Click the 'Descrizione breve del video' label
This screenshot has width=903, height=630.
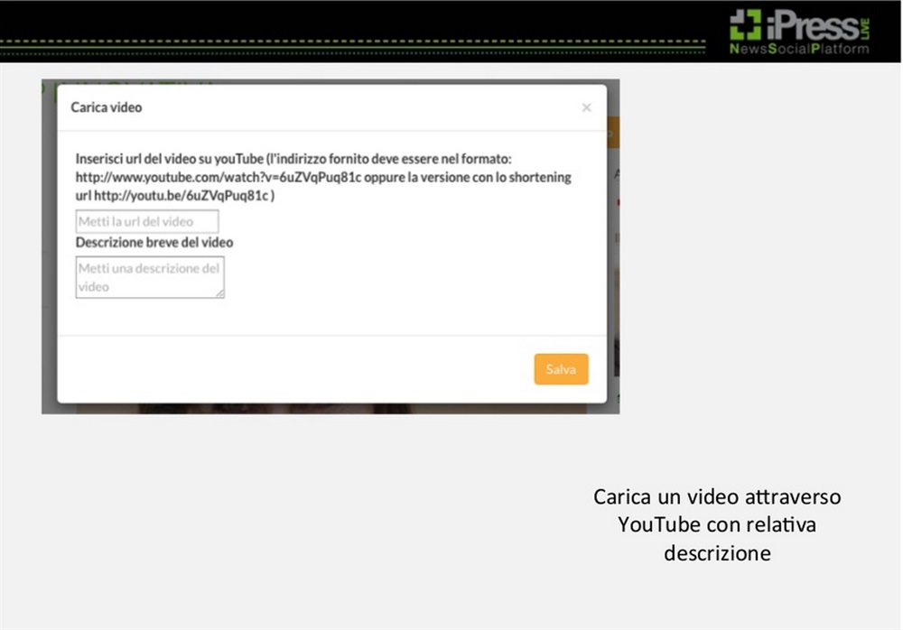click(x=154, y=243)
